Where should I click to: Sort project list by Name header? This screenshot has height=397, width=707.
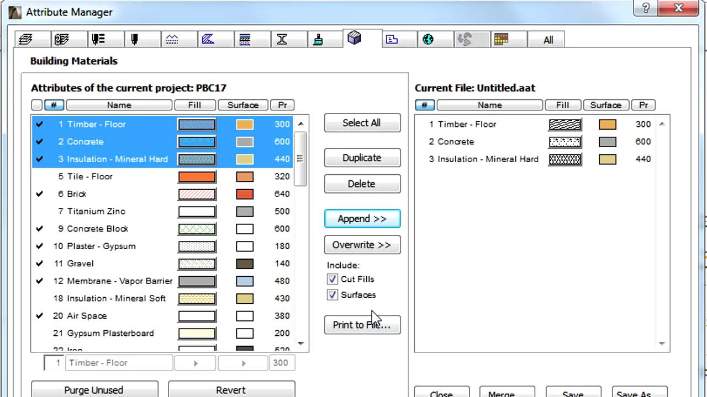pyautogui.click(x=119, y=105)
